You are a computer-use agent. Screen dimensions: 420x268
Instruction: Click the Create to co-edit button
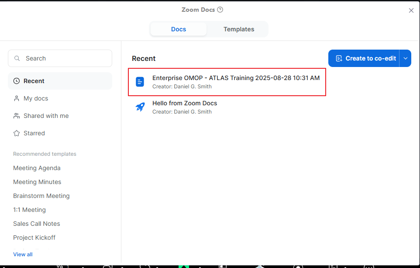click(365, 58)
